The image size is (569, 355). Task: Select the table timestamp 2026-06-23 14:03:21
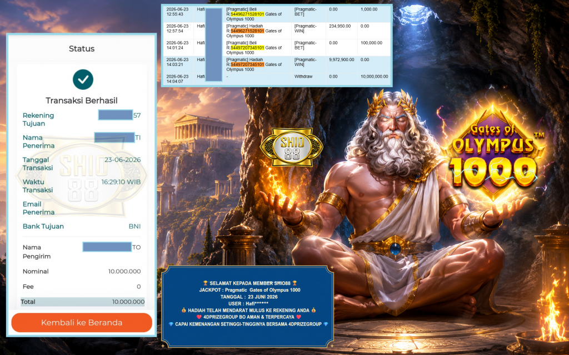[x=177, y=62]
